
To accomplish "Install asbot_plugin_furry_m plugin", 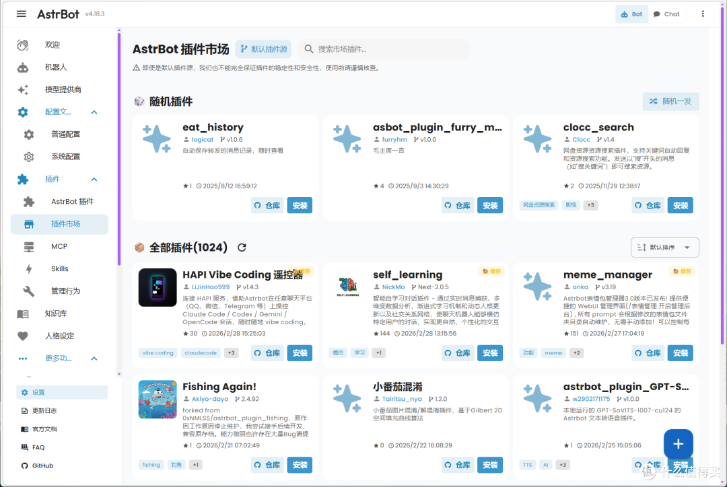I will (x=490, y=205).
